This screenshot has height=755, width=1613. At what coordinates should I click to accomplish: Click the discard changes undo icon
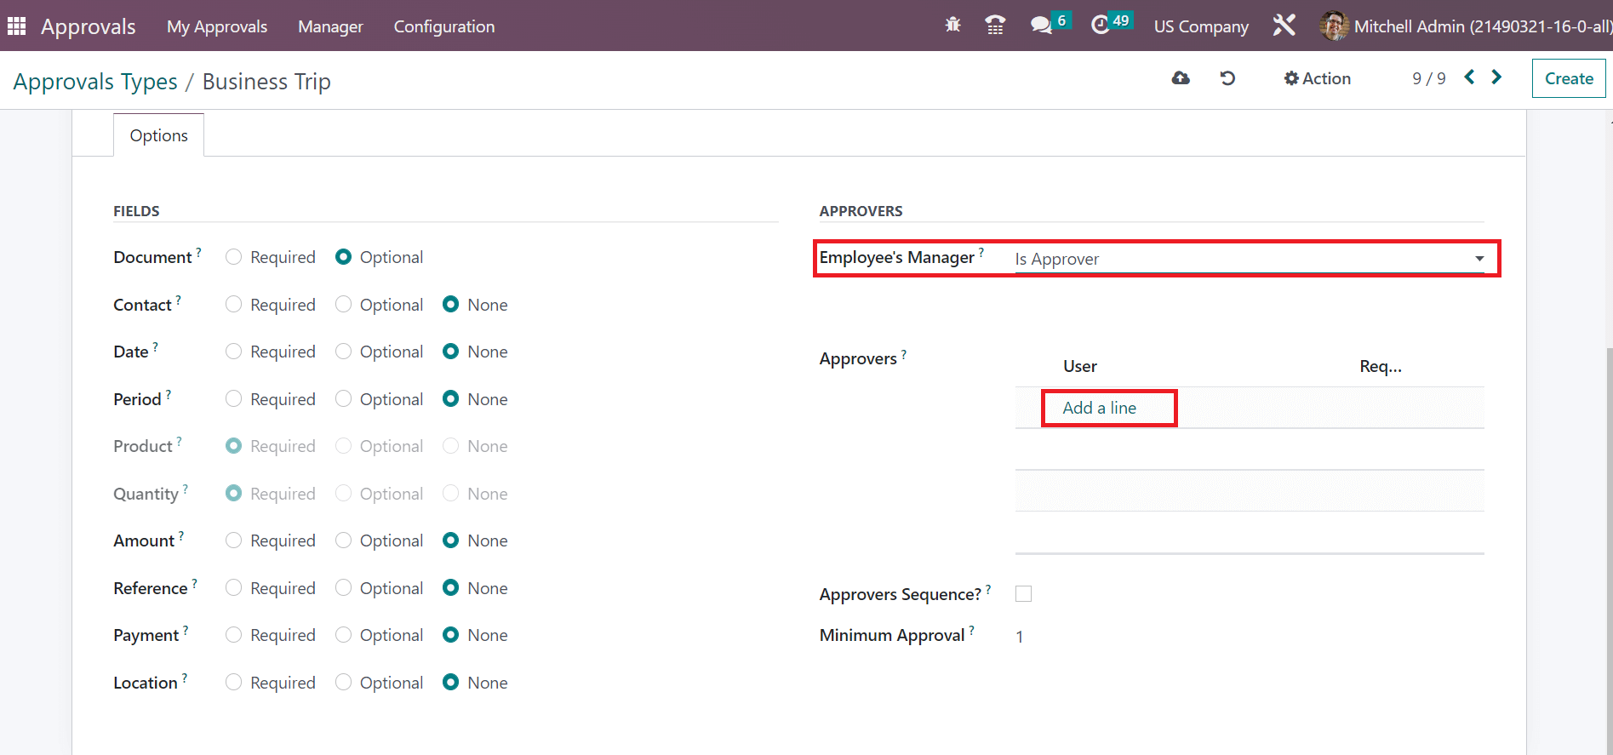pyautogui.click(x=1227, y=78)
